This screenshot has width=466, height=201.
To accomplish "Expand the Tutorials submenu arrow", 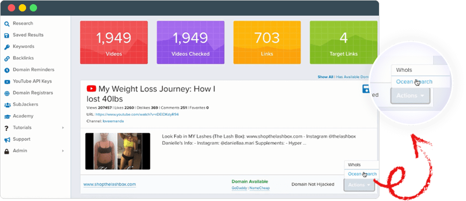I will click(63, 128).
